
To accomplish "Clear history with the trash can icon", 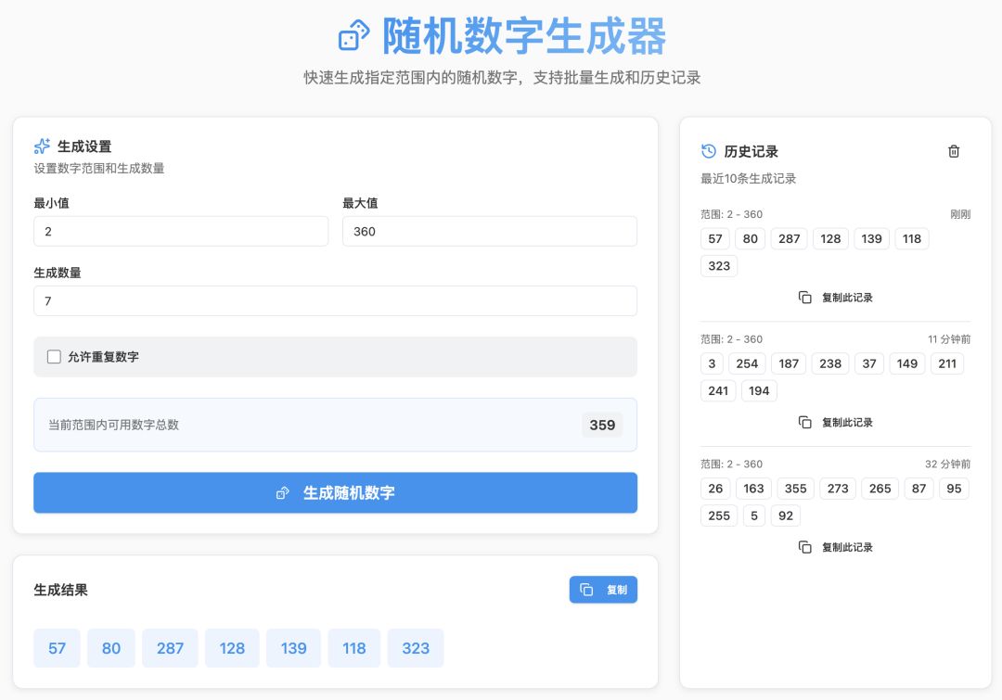I will click(x=954, y=151).
